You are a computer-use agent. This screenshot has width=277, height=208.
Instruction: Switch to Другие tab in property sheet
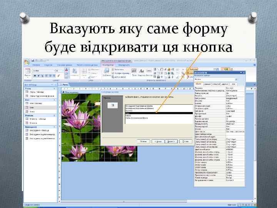(225, 84)
